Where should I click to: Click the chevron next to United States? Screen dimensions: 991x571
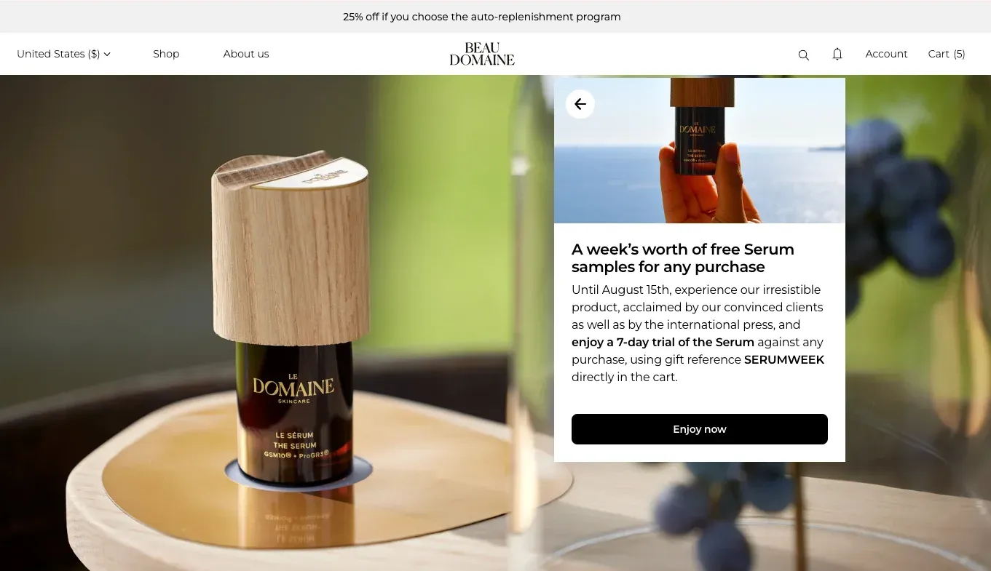click(x=107, y=54)
